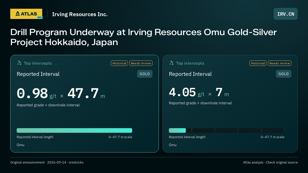Click the drill icon in the 4.05 g/t card
308x173 pixels.
point(171,63)
